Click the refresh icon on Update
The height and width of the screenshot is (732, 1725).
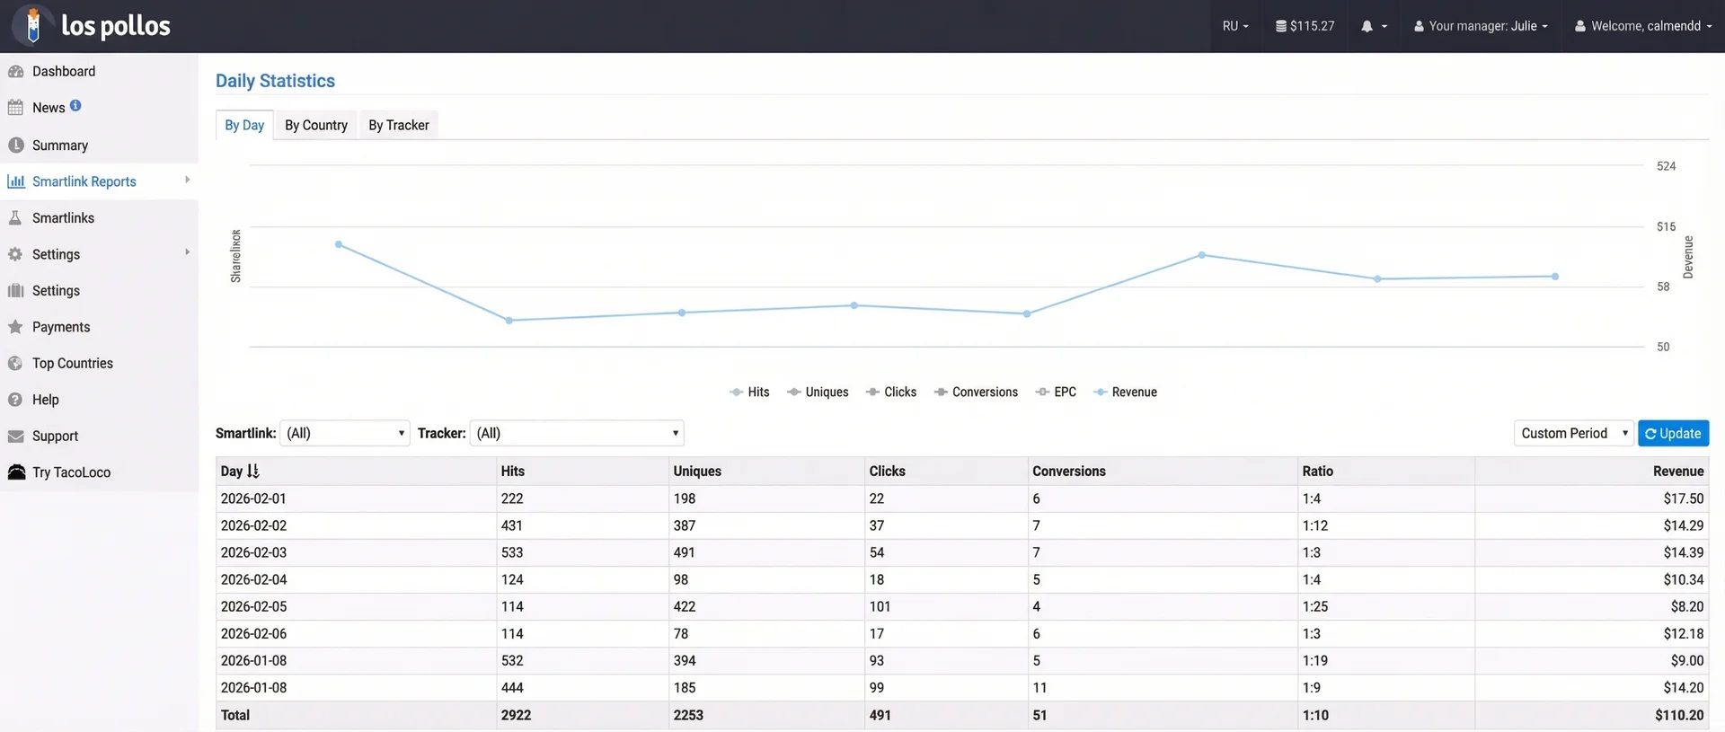pyautogui.click(x=1650, y=434)
